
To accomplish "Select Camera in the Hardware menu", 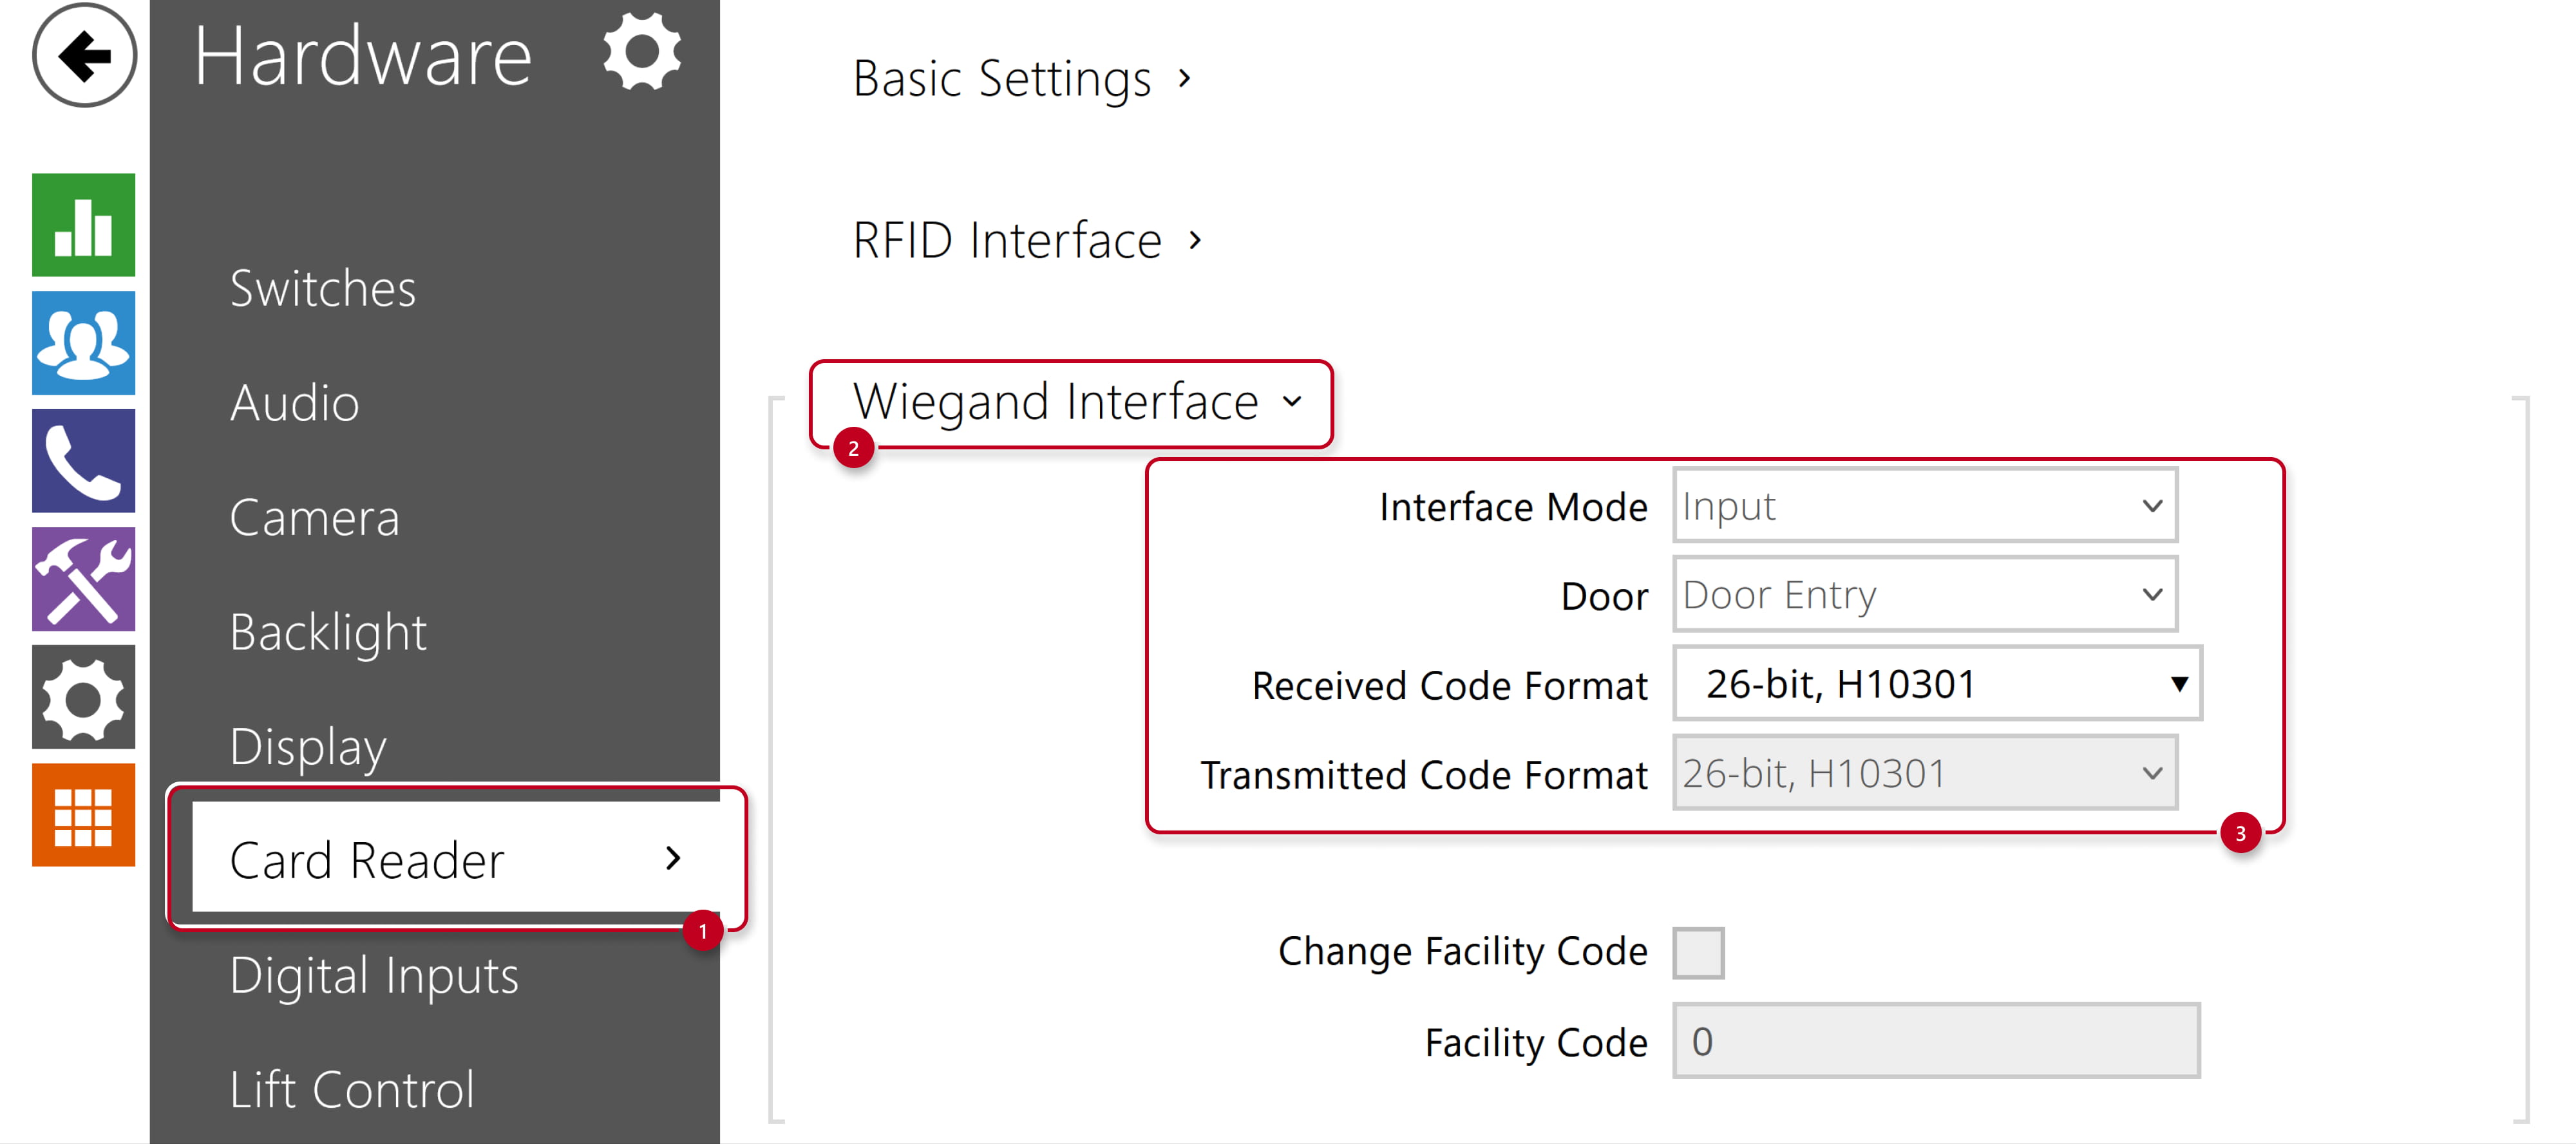I will 314,517.
